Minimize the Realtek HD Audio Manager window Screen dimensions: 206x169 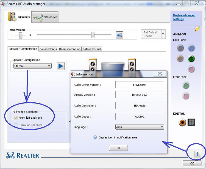click(178, 4)
